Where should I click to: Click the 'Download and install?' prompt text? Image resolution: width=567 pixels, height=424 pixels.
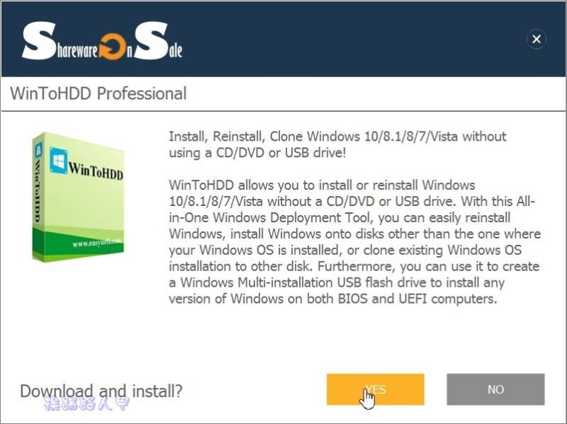pyautogui.click(x=101, y=391)
